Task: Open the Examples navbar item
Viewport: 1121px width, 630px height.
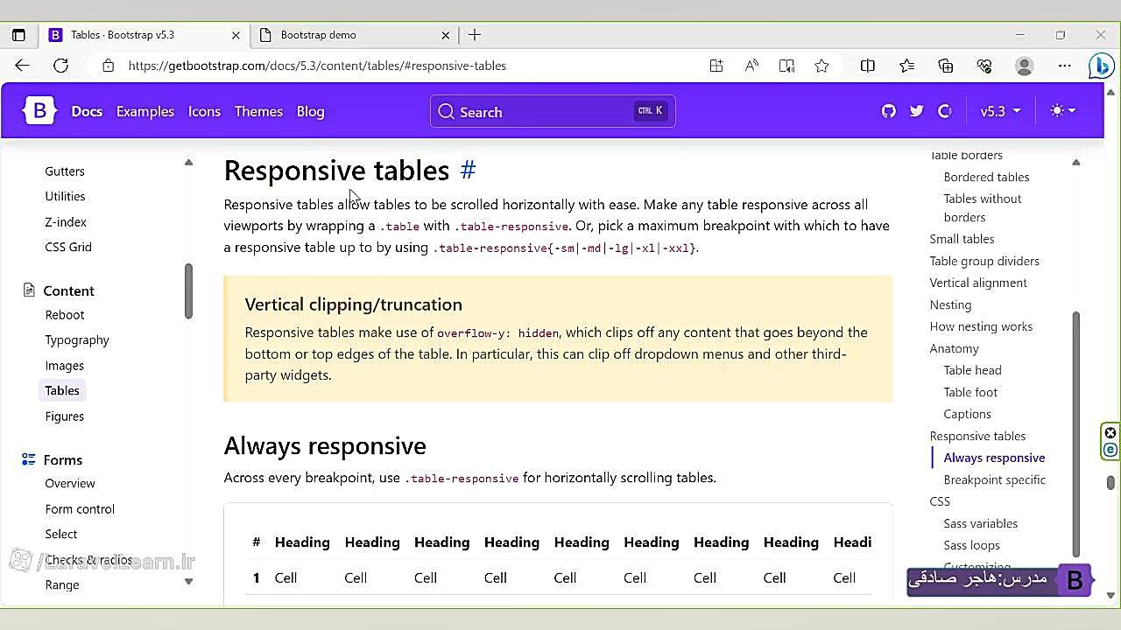Action: coord(145,111)
